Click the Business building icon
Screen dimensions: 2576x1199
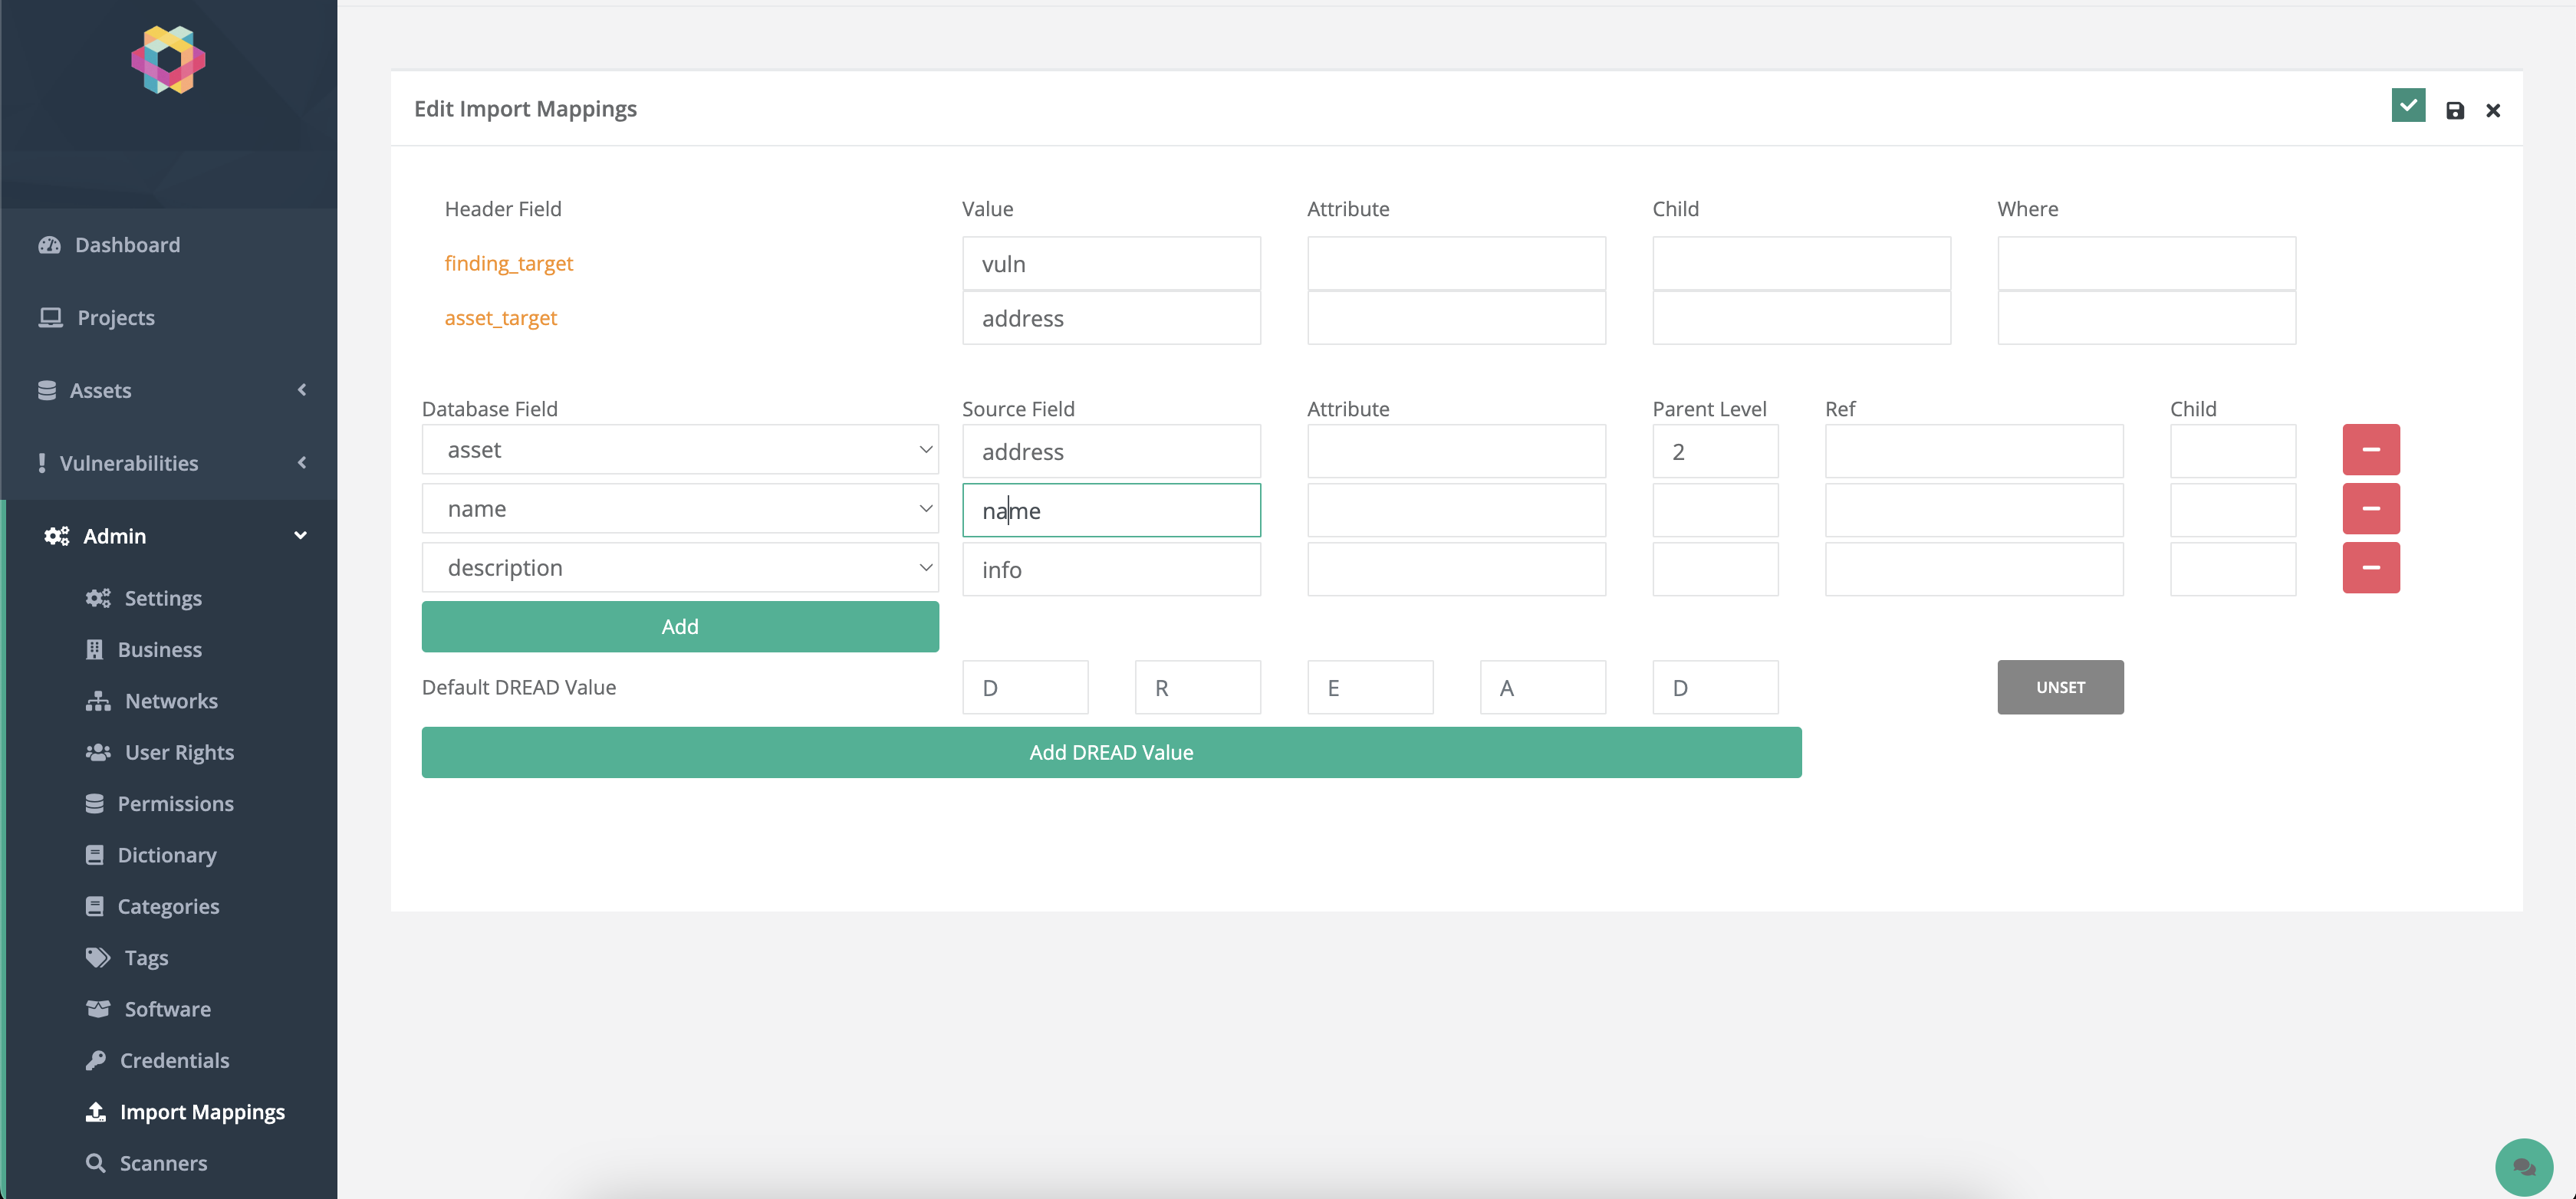95,649
